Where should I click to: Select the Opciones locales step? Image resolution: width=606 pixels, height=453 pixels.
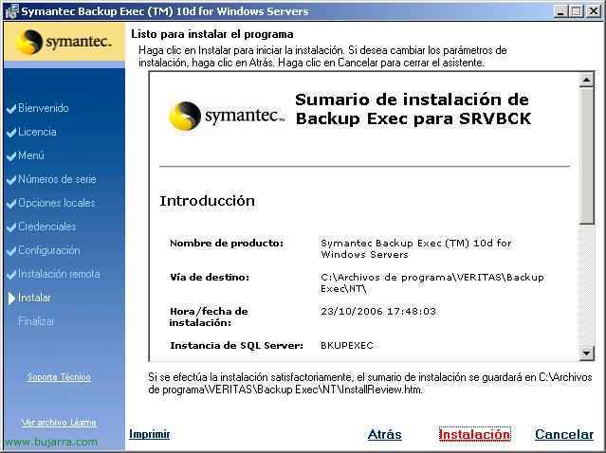pyautogui.click(x=56, y=203)
